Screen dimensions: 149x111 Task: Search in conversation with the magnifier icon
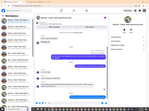pyautogui.click(x=131, y=30)
